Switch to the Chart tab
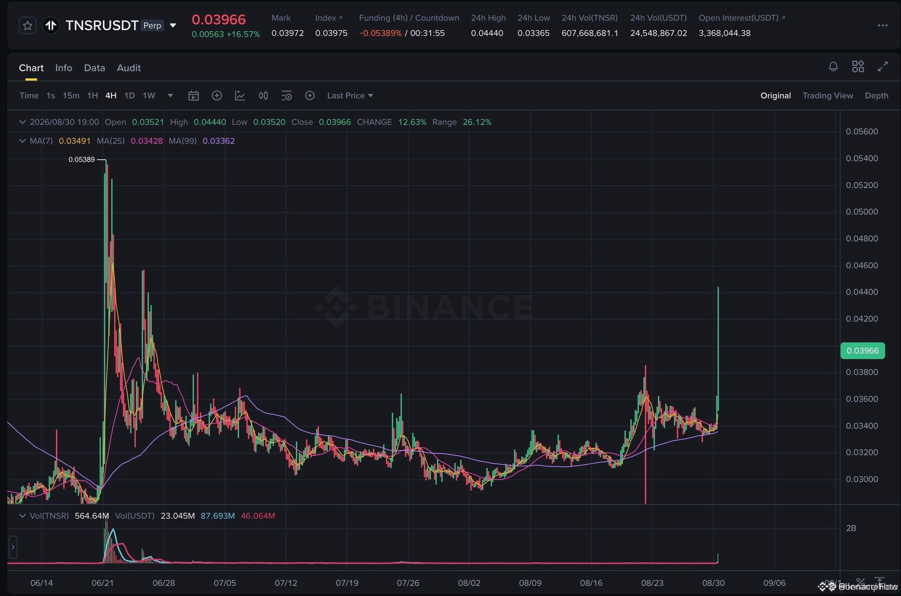The image size is (901, 596). (31, 68)
